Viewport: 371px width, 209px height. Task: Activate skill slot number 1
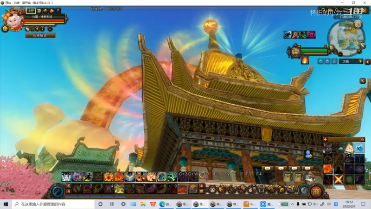[x=77, y=189]
